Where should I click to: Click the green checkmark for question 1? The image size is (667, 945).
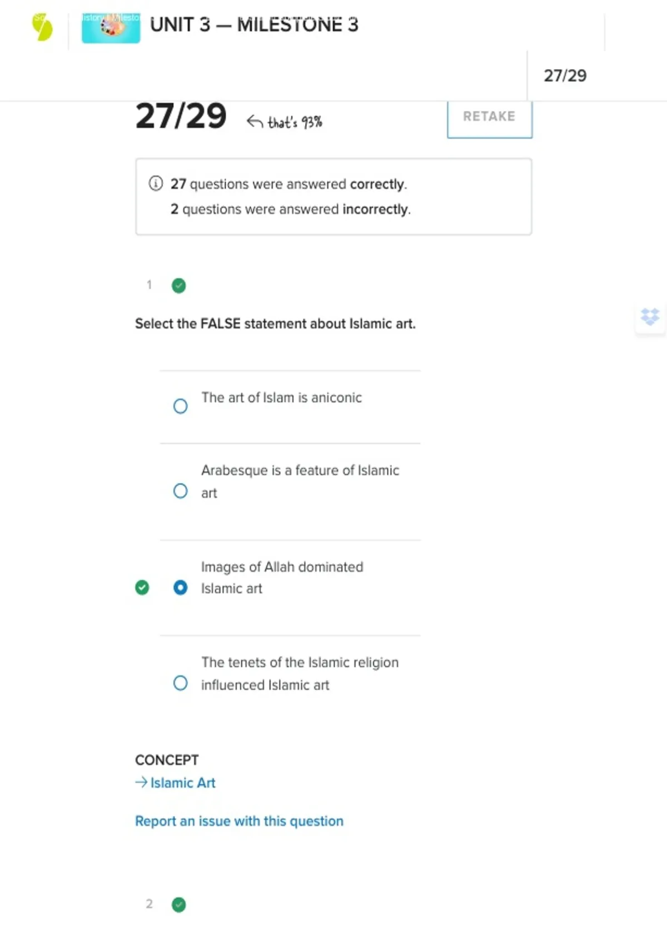178,286
